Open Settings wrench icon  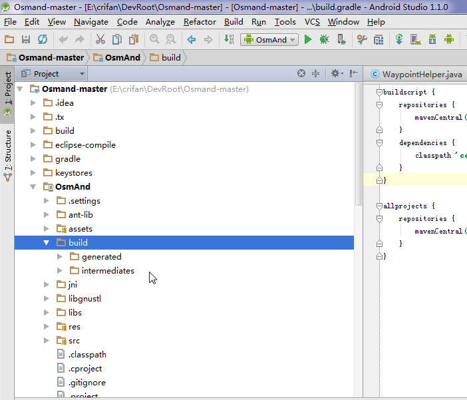362,39
